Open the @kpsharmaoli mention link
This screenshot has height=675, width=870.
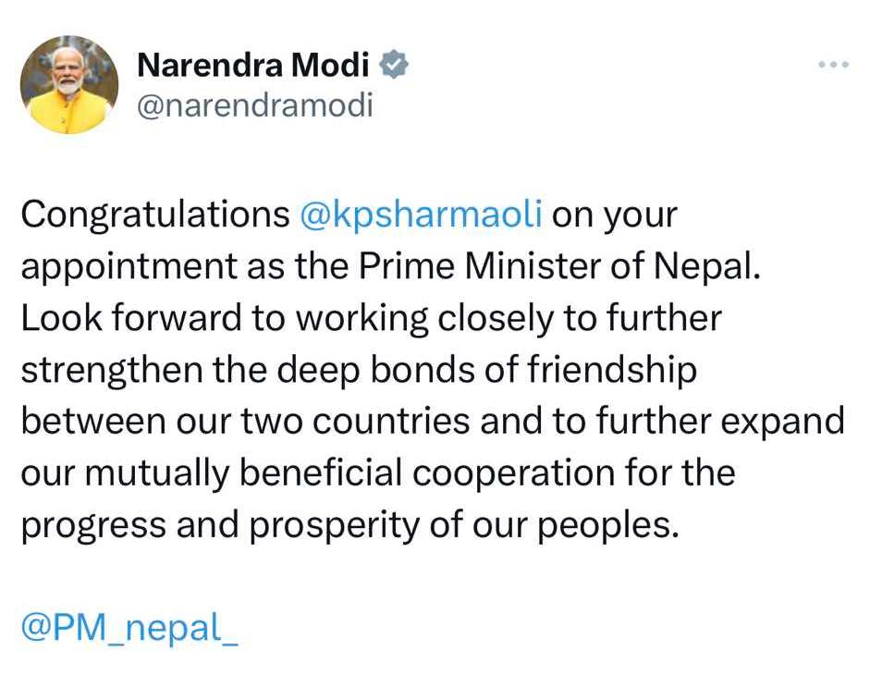(422, 215)
